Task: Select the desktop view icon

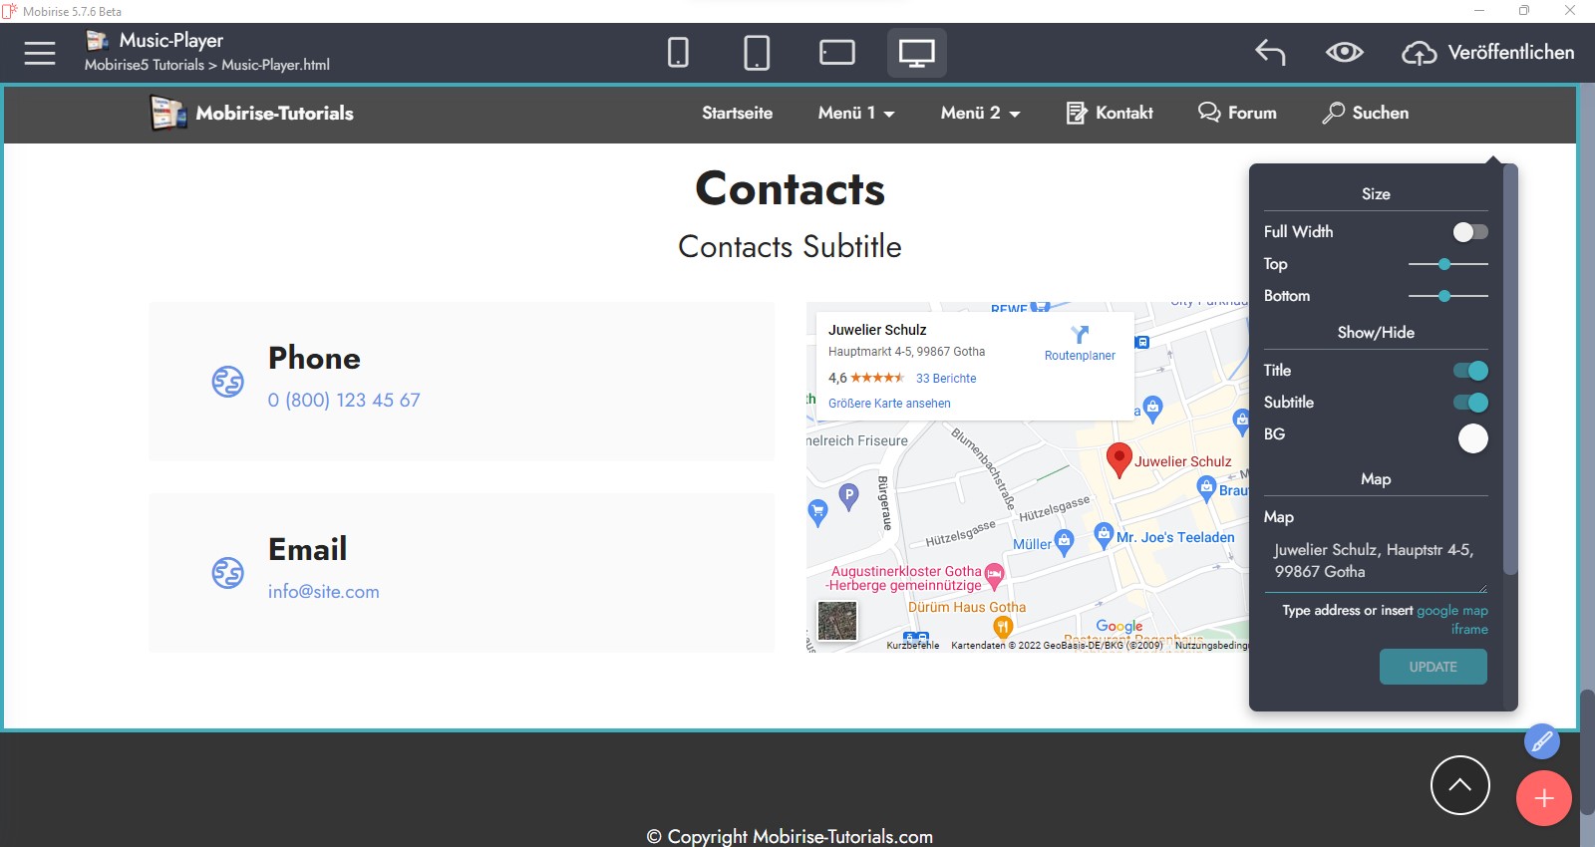Action: (916, 53)
